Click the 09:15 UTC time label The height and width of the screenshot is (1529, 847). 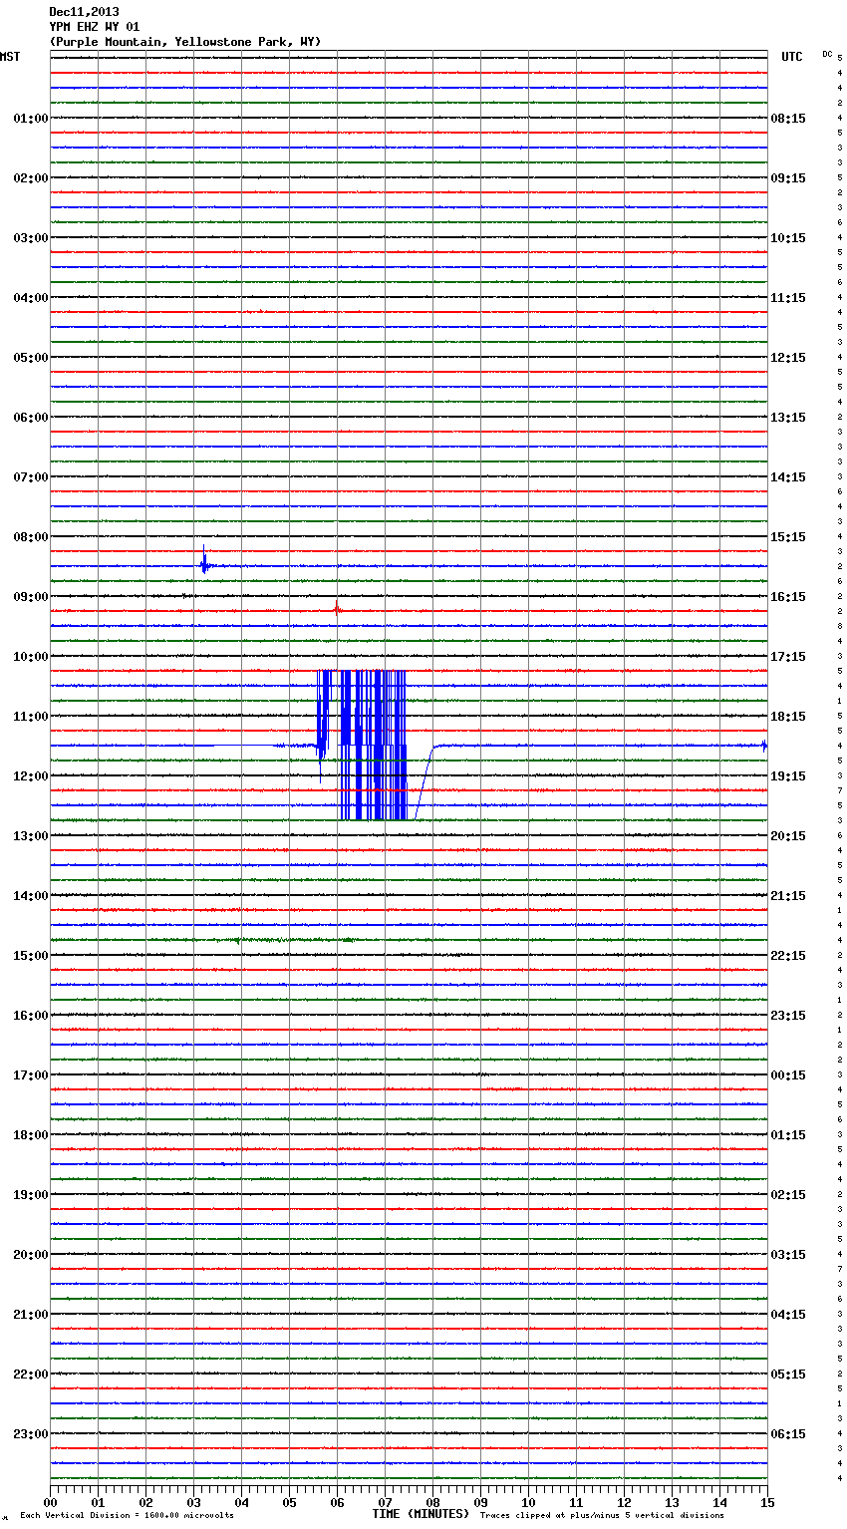[x=788, y=178]
